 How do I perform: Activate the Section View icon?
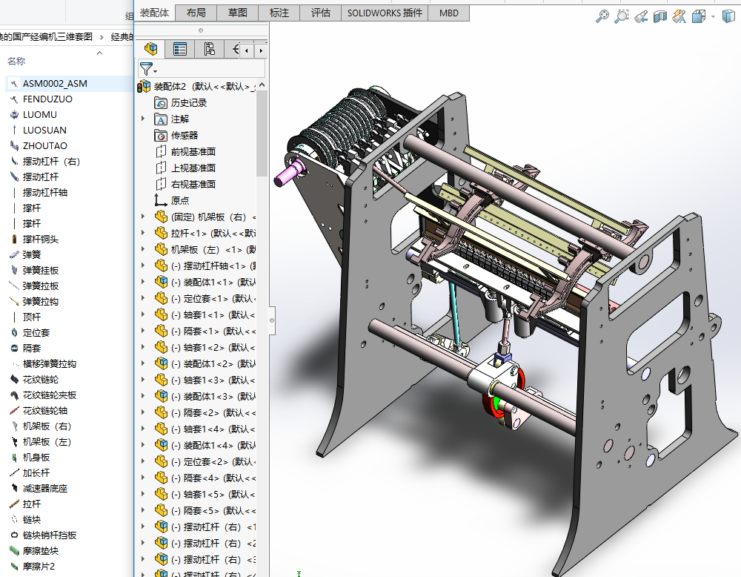(x=660, y=16)
